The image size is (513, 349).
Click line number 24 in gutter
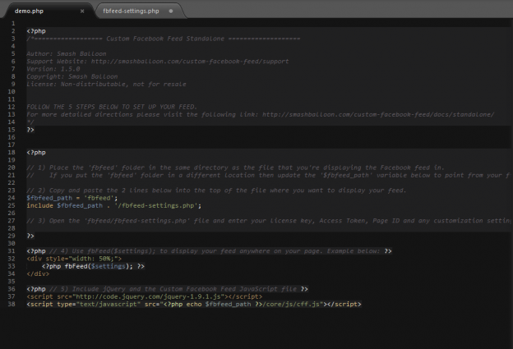pos(13,197)
